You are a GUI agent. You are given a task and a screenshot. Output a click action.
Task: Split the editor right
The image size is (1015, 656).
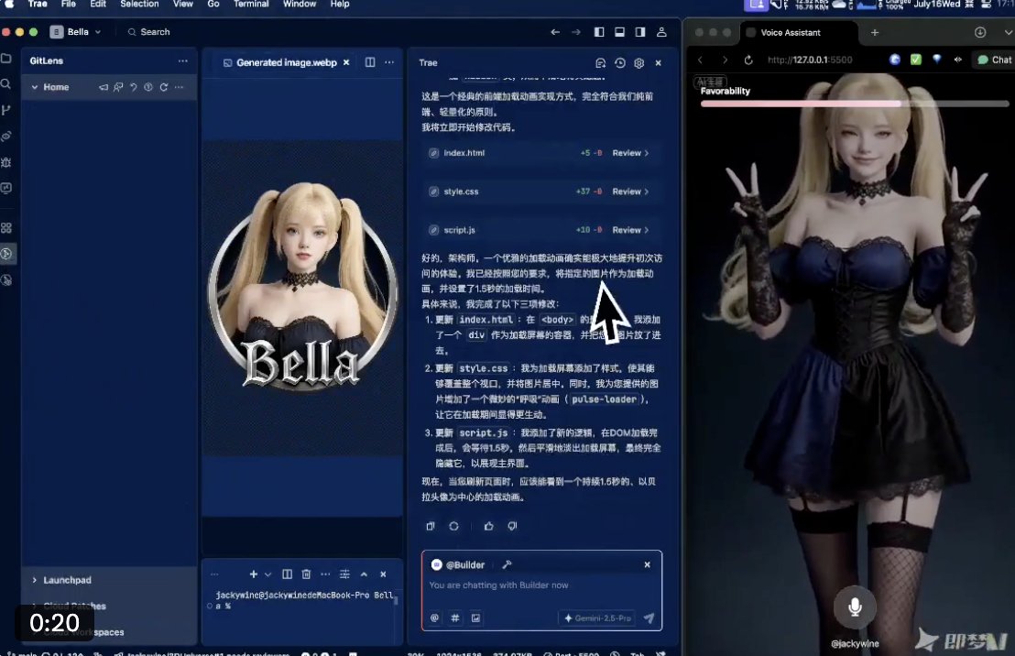pos(369,62)
